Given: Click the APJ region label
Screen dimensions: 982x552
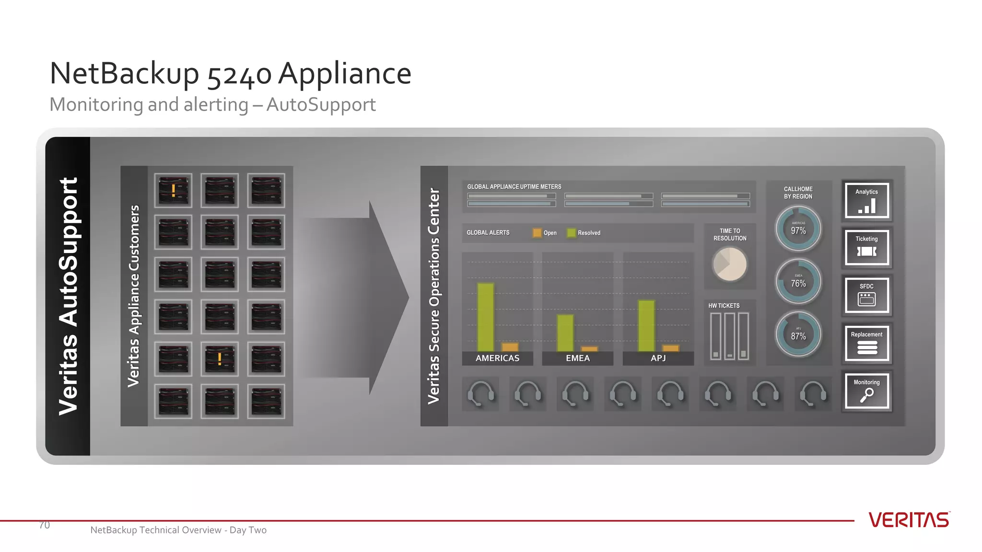Looking at the screenshot, I should (658, 358).
